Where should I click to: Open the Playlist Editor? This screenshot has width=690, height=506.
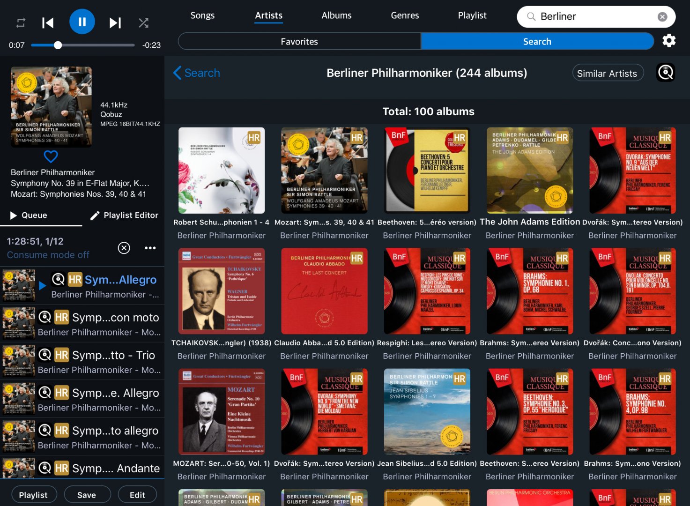(x=124, y=215)
